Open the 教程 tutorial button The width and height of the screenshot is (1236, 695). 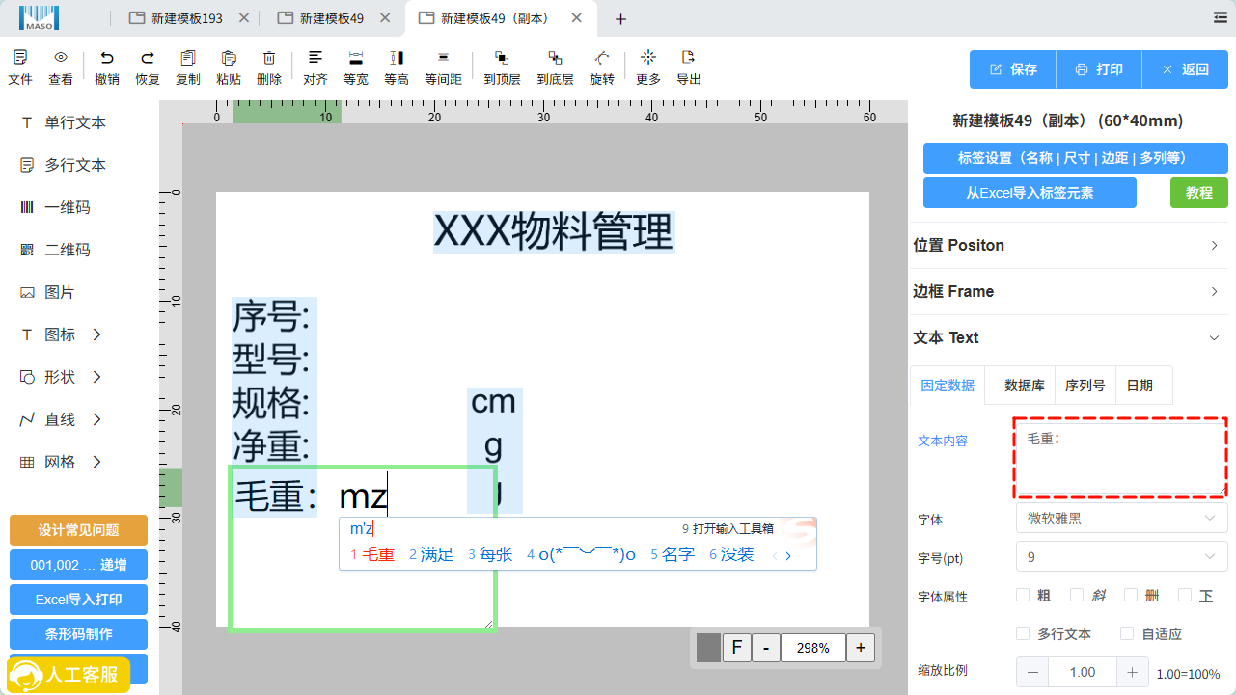pyautogui.click(x=1199, y=193)
